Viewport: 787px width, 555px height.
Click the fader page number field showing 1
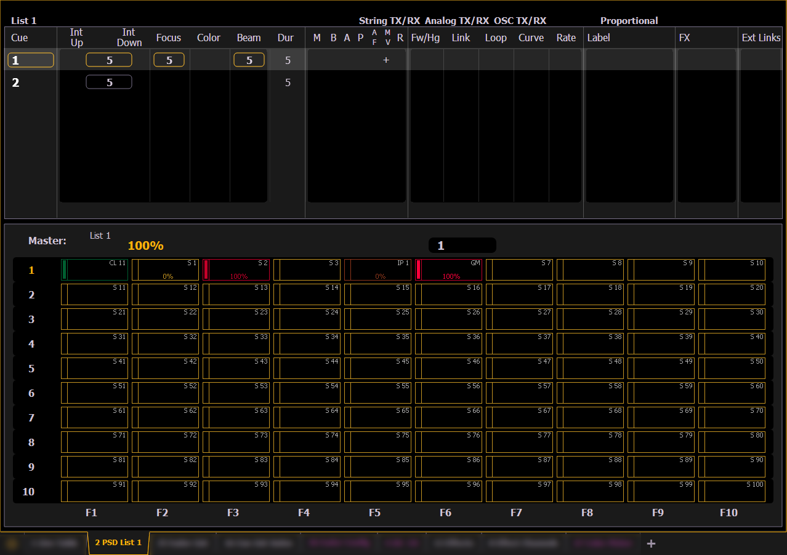(x=463, y=246)
